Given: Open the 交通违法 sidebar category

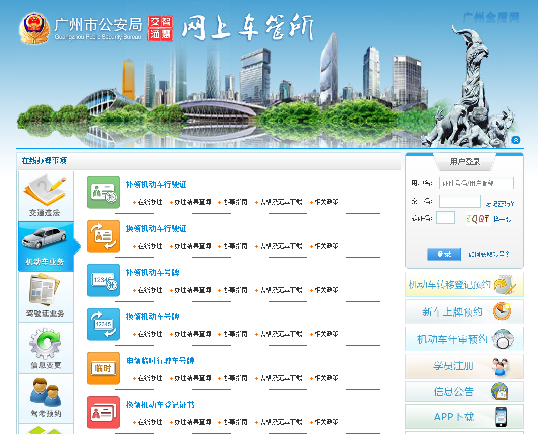Looking at the screenshot, I should click(46, 195).
